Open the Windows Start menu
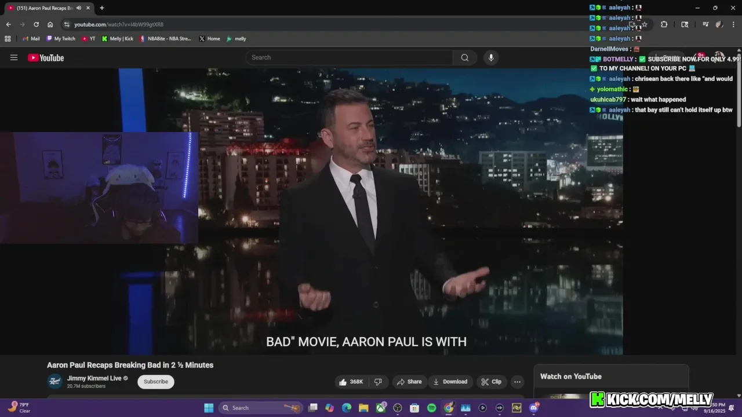Image resolution: width=742 pixels, height=417 pixels. click(209, 408)
